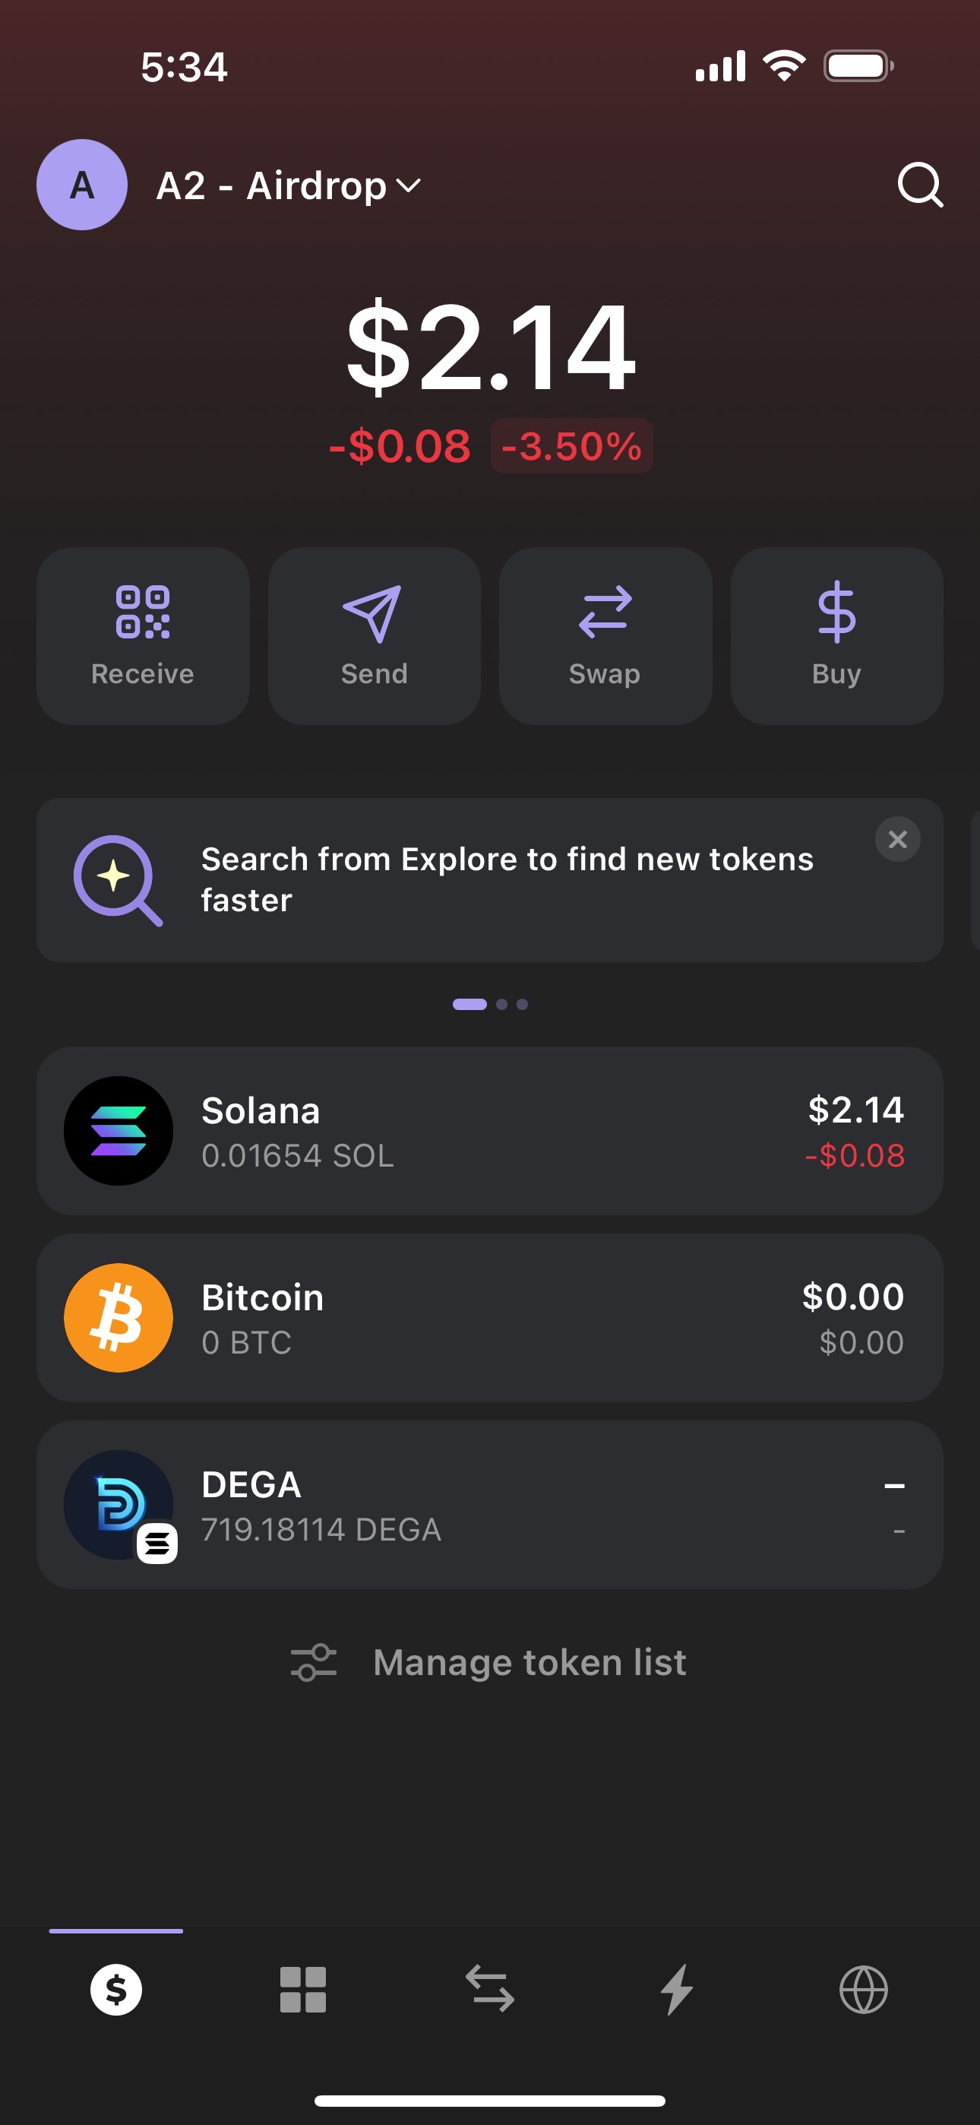Switch to the wallet home tab
Image resolution: width=980 pixels, height=2125 pixels.
pyautogui.click(x=116, y=1989)
